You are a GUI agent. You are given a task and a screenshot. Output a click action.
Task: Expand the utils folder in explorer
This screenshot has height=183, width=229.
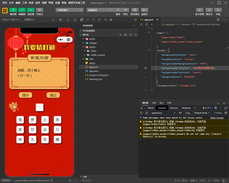click(x=91, y=59)
